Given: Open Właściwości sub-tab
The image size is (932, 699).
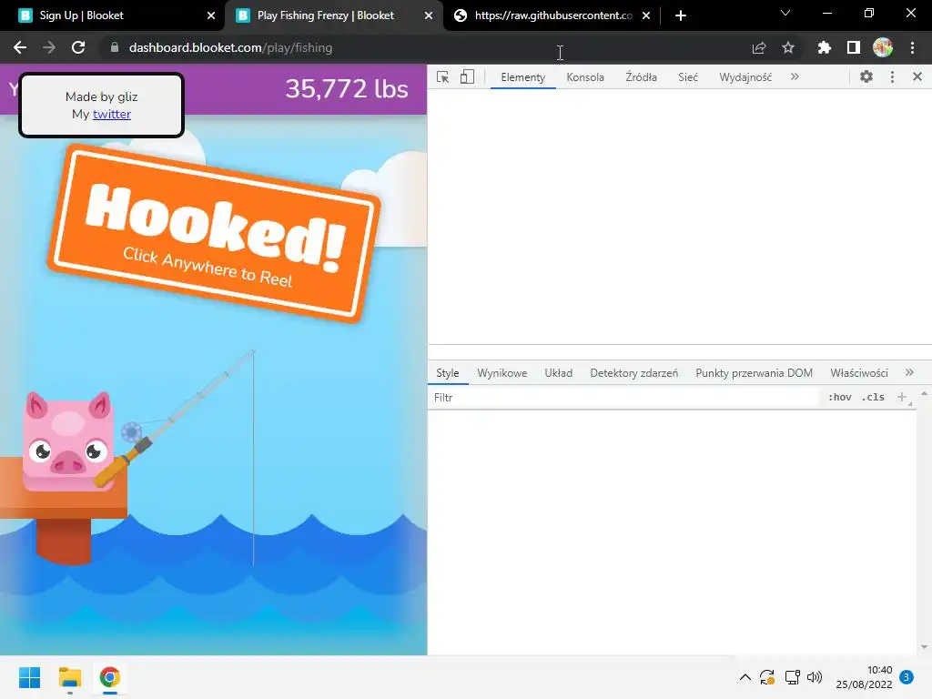Looking at the screenshot, I should pos(859,372).
